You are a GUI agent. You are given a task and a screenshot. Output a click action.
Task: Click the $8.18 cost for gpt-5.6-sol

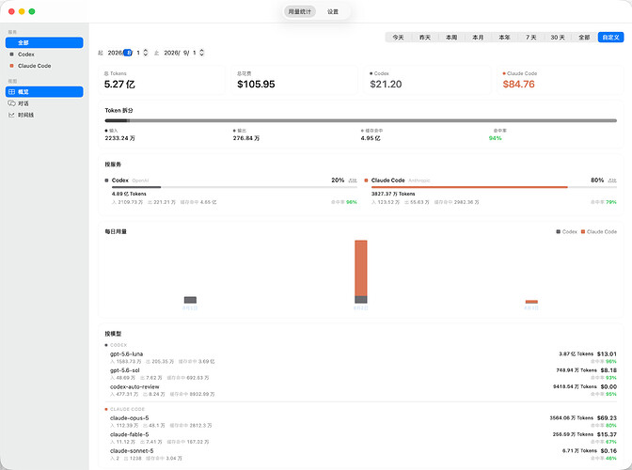(x=608, y=370)
